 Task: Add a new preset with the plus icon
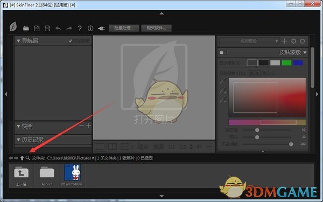click(284, 41)
